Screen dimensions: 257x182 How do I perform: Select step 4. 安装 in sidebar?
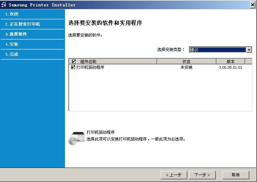coord(12,44)
